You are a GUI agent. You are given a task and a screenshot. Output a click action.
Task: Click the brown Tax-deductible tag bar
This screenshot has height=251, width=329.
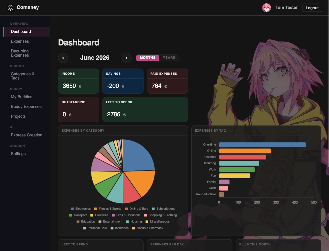(x=221, y=194)
